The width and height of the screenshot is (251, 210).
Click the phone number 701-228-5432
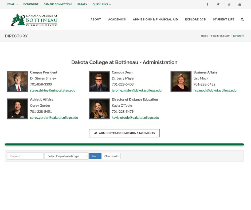(205, 84)
